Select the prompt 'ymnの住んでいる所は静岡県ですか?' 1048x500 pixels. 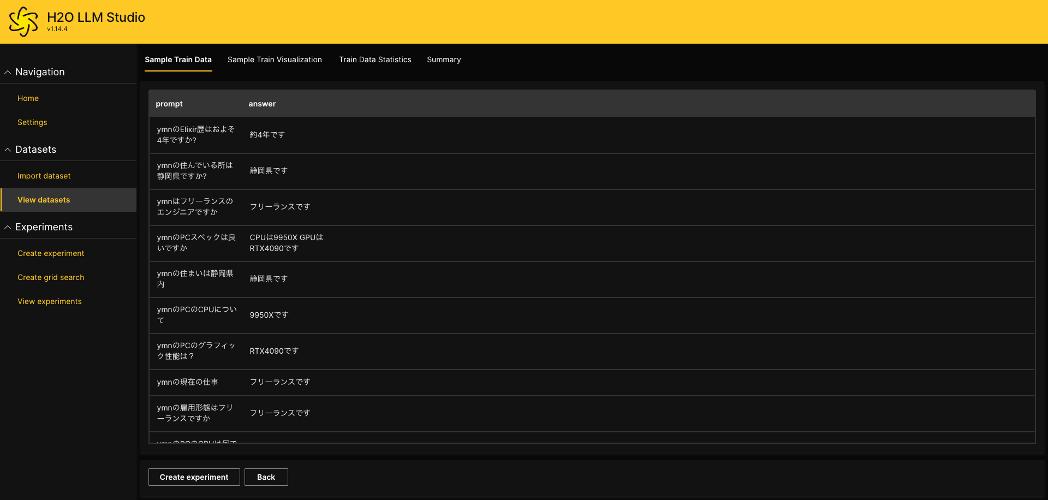195,171
